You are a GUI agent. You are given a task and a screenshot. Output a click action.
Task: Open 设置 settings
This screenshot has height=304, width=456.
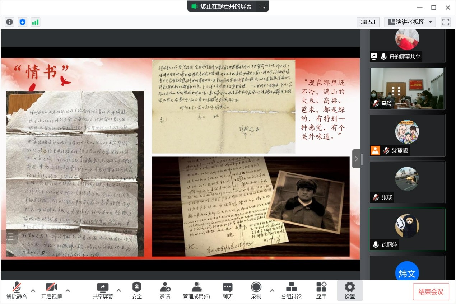point(350,290)
